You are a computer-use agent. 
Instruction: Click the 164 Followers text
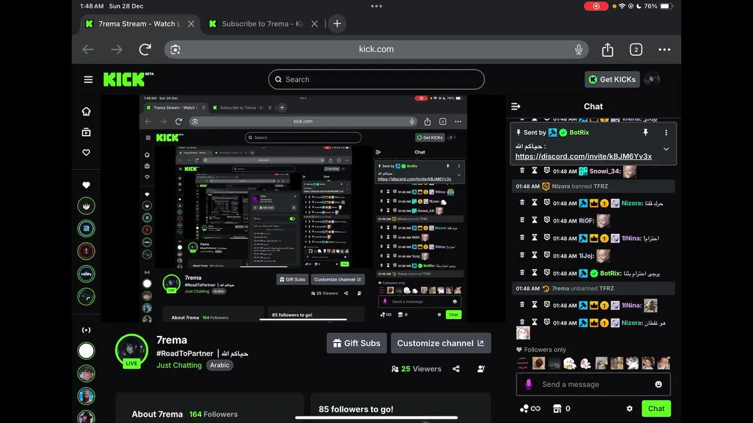click(x=214, y=414)
